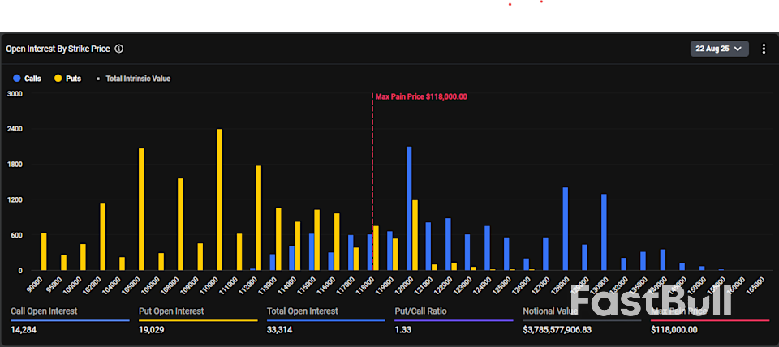Click the info icon beside Open Interest title
Screen dimensions: 779x347
(x=119, y=49)
